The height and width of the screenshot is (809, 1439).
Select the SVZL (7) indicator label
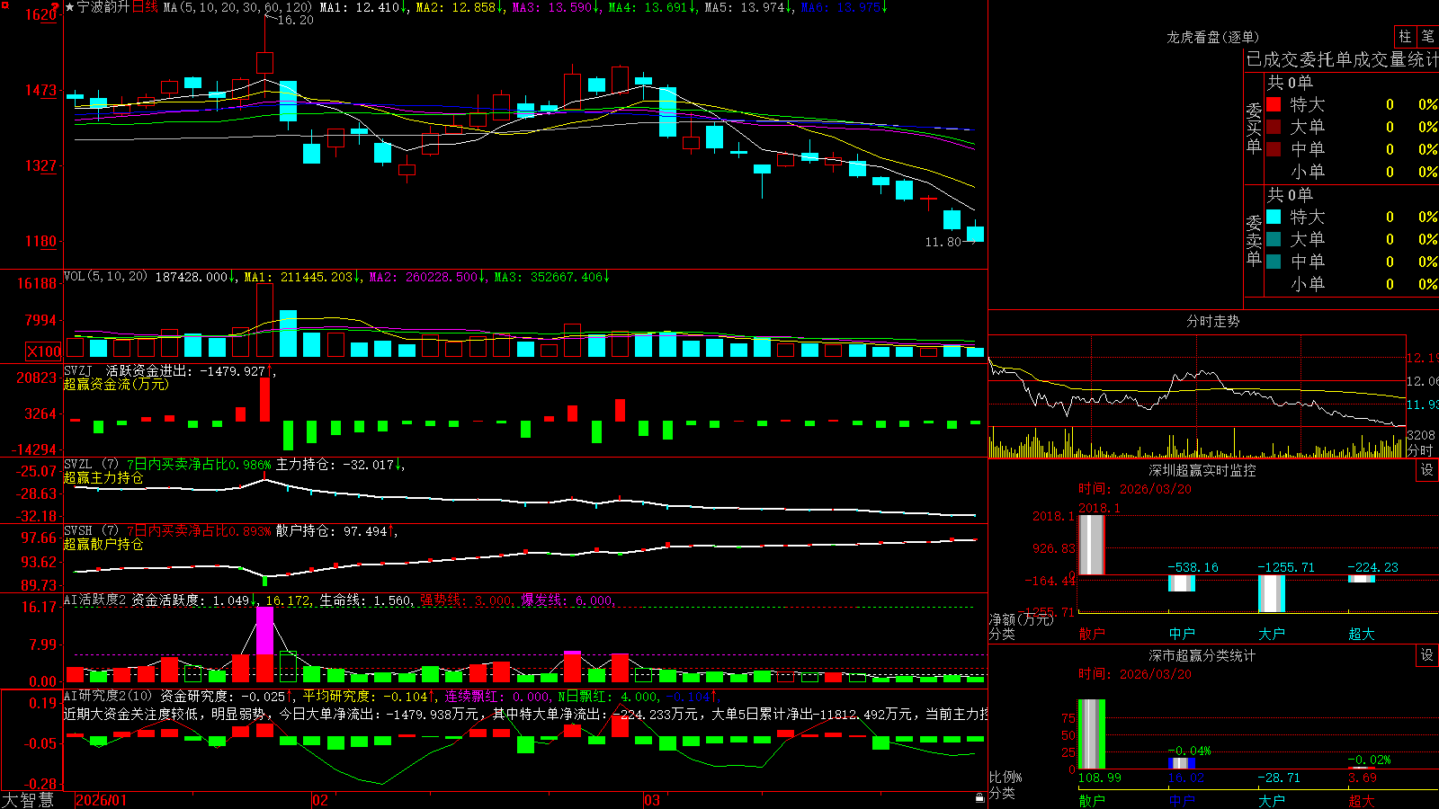91,465
